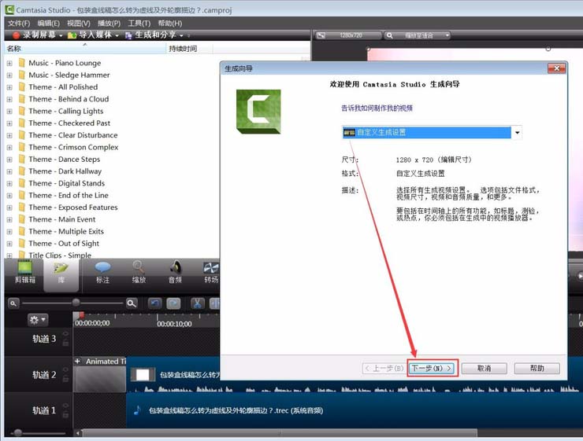583x441 pixels.
Task: Open the 音频 audio tool
Action: (x=175, y=273)
